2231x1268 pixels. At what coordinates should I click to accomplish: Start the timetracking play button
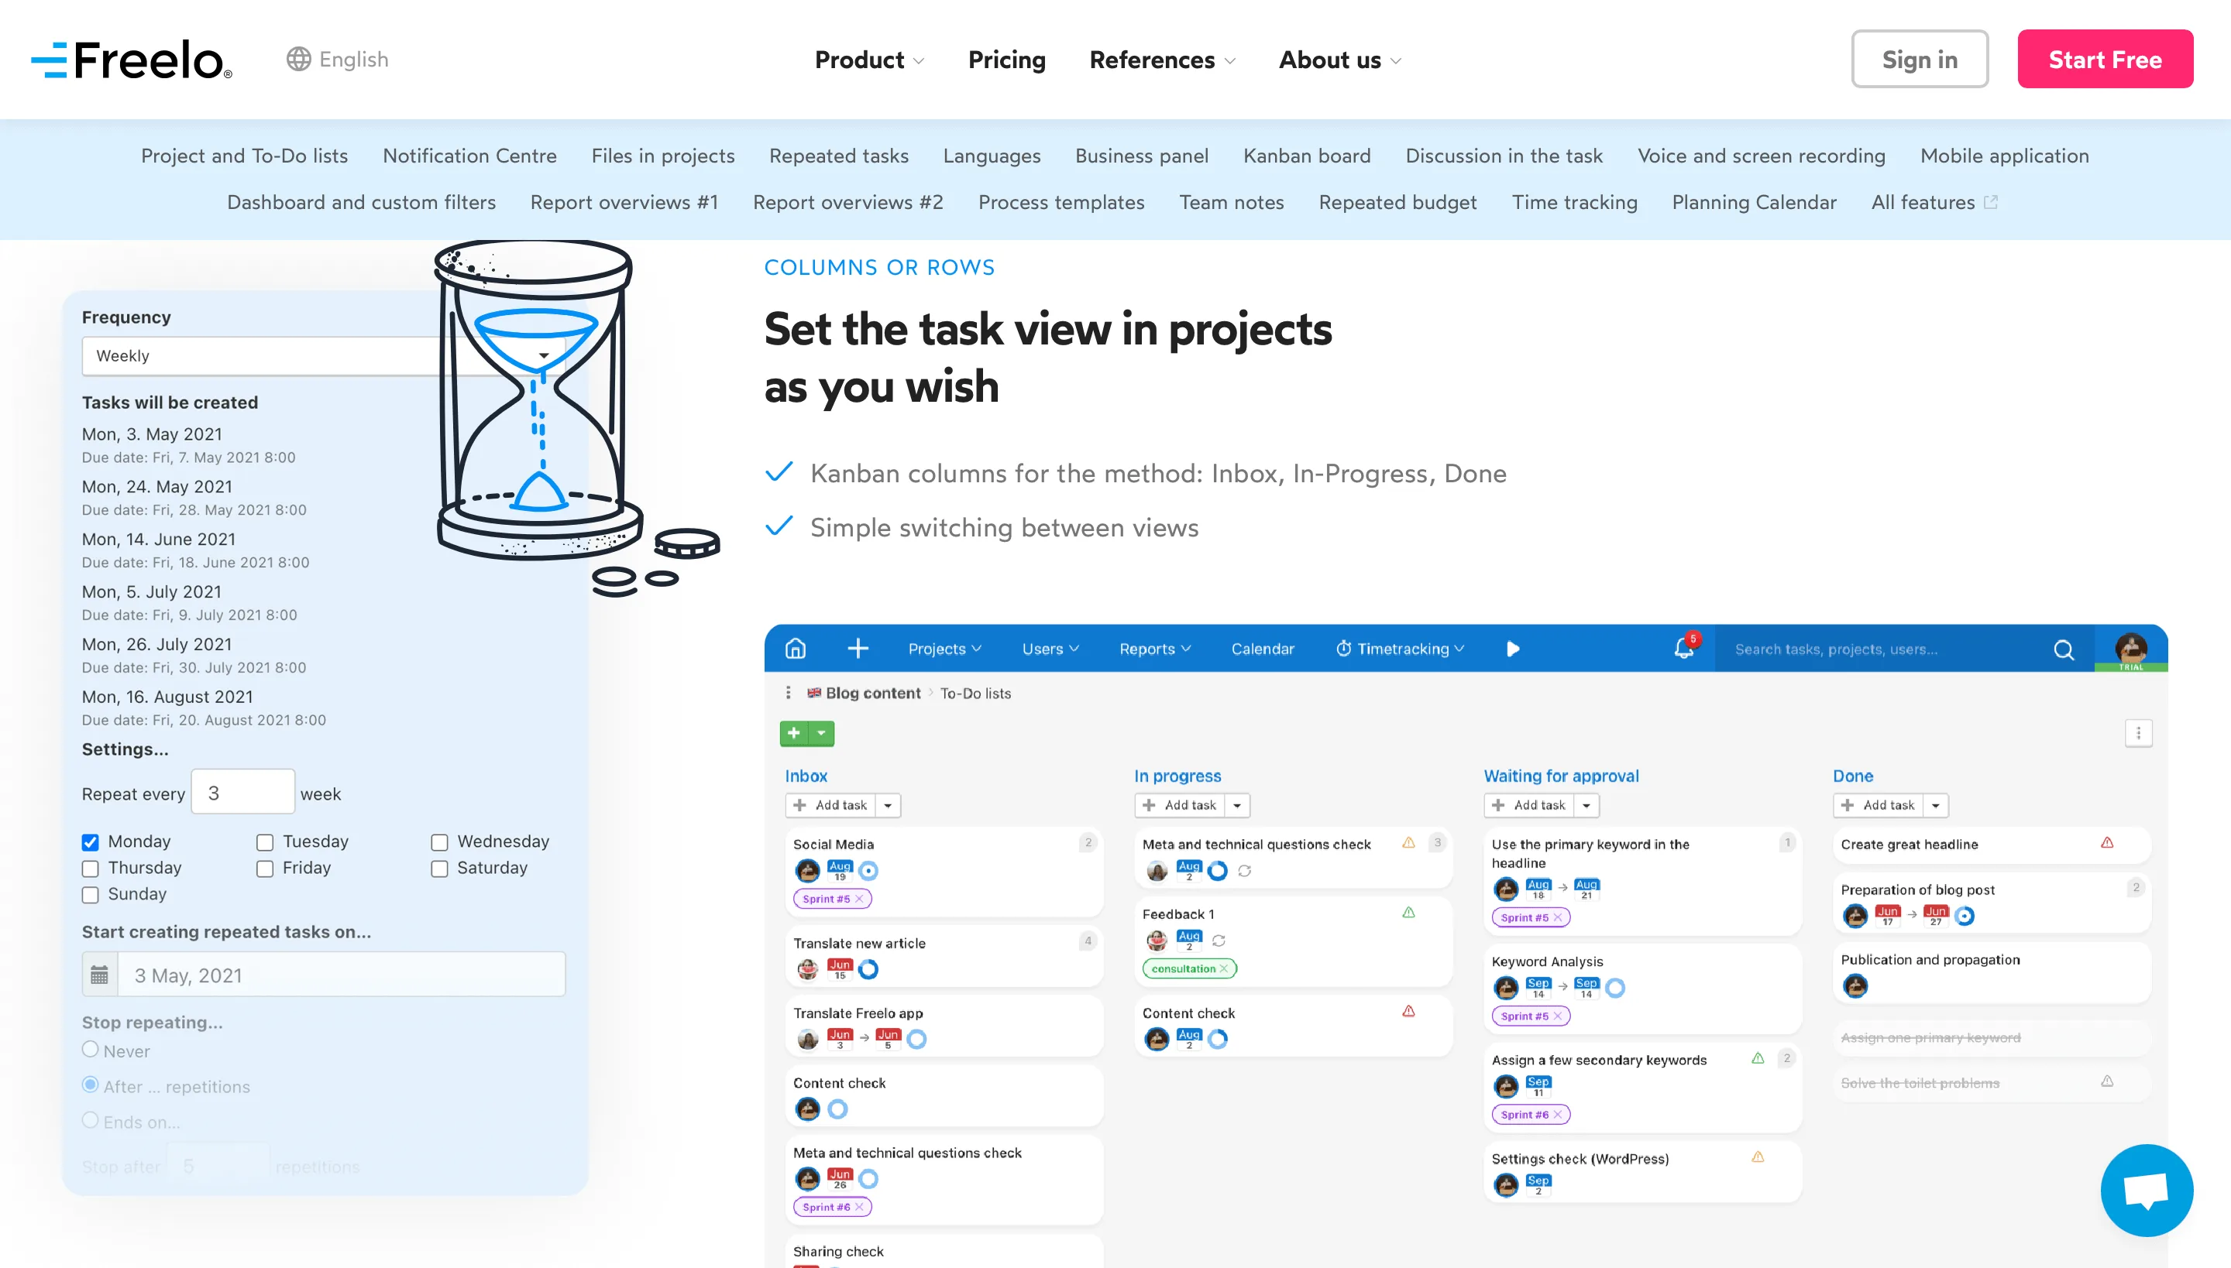(1513, 649)
